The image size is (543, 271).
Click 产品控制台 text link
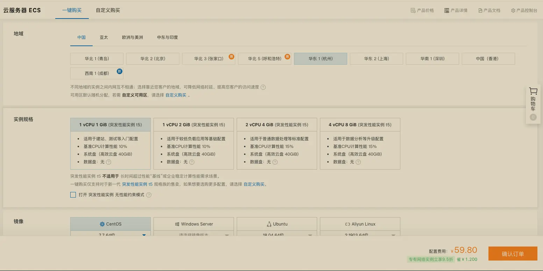click(x=527, y=10)
